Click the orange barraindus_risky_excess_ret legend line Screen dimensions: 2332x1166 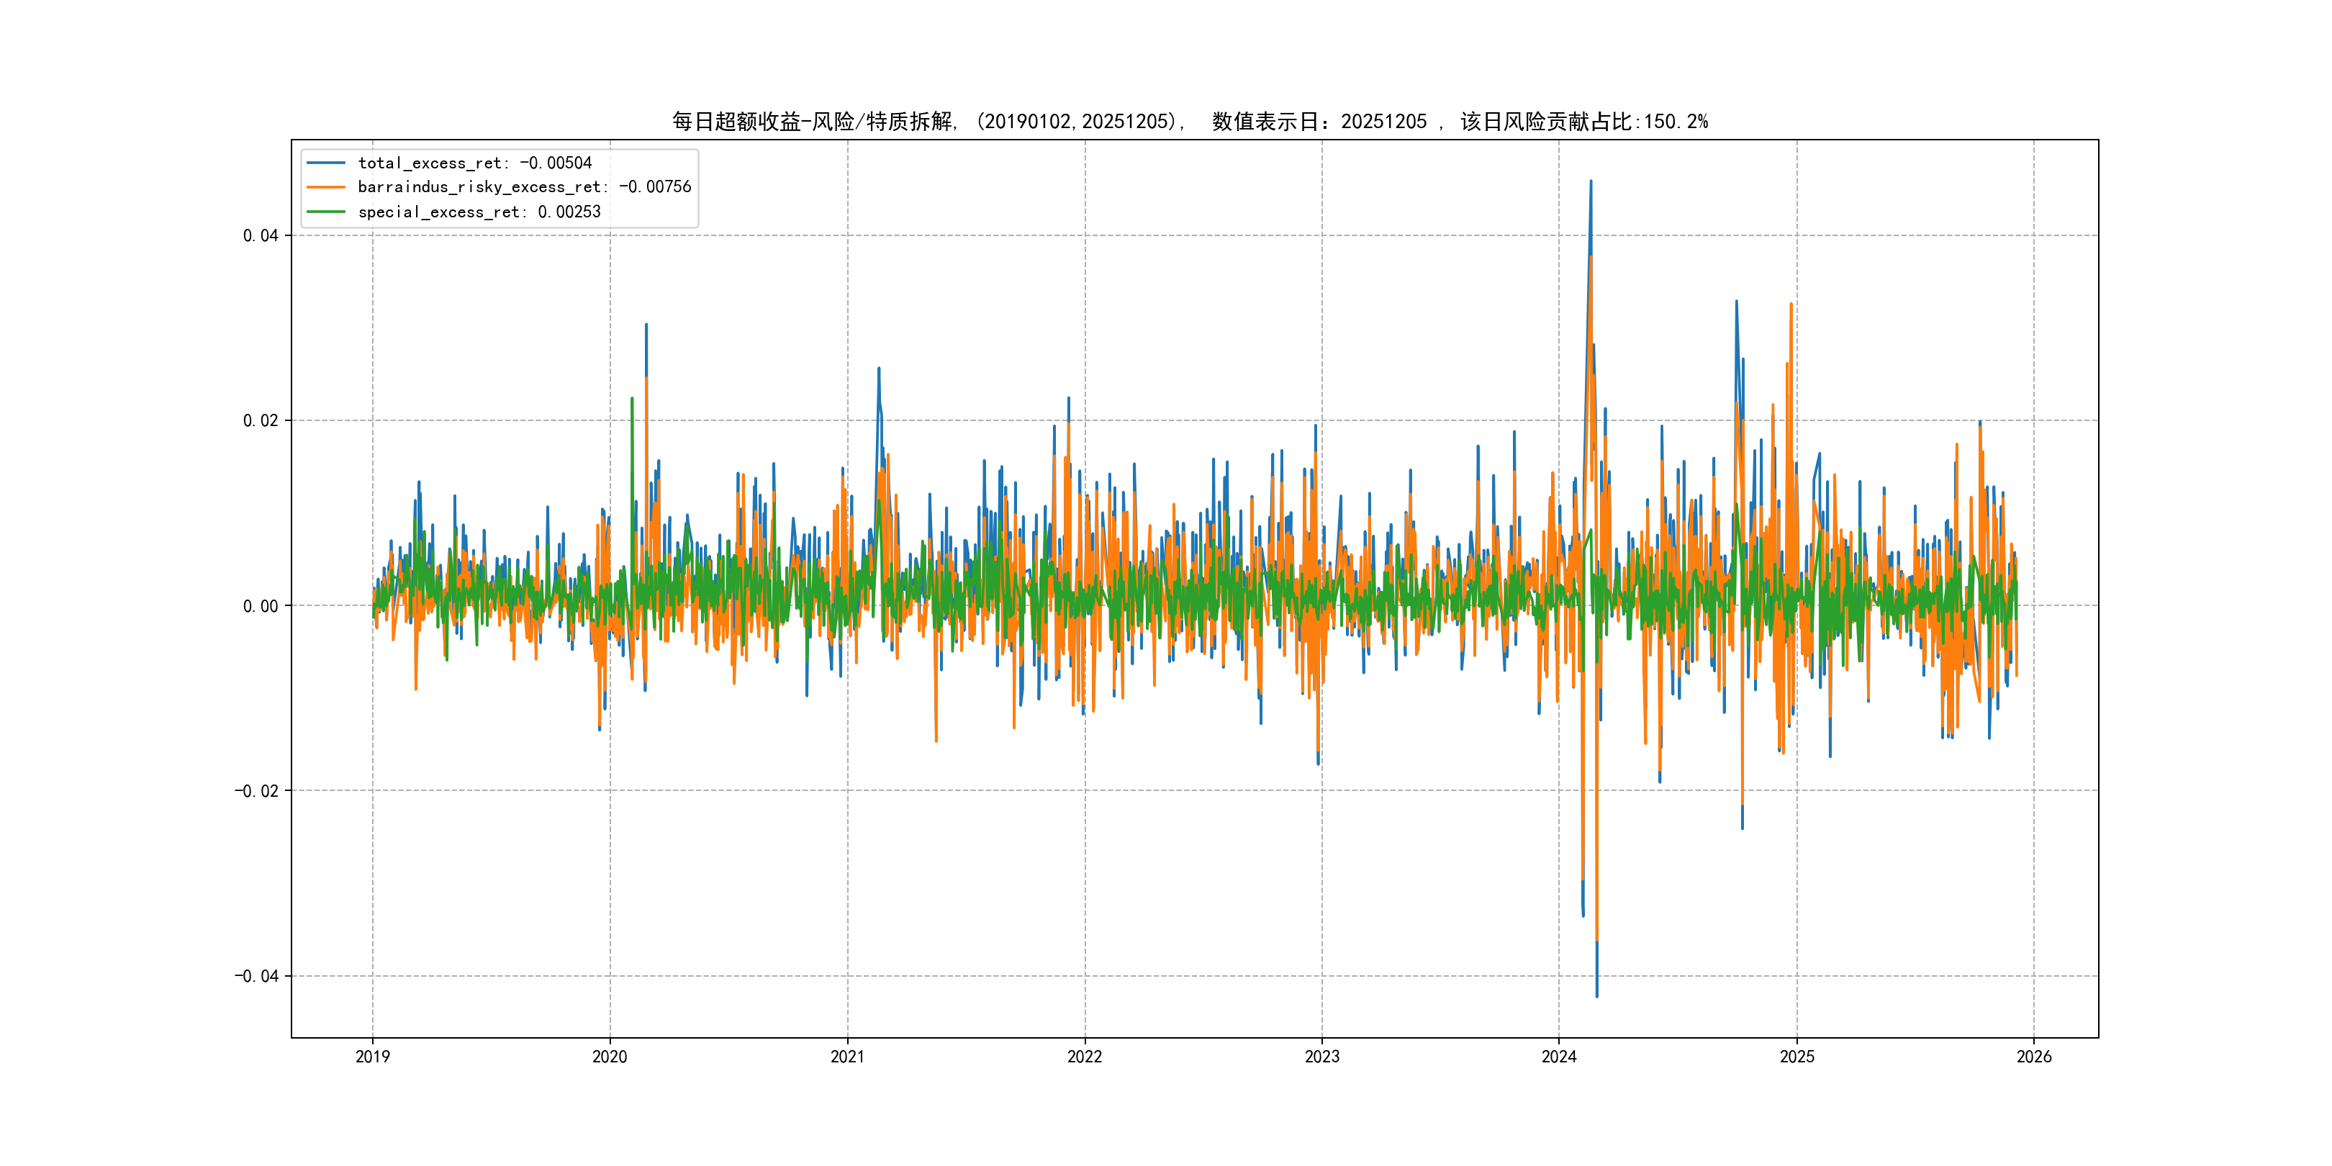326,187
